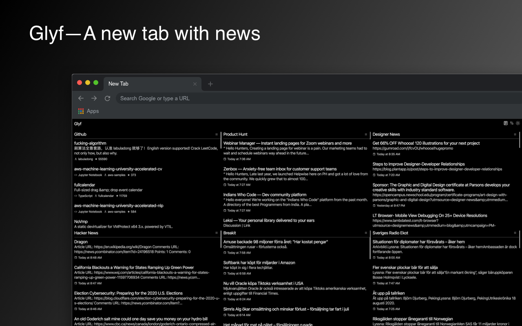Open Situationen för diplomater har försvårats

(419, 242)
